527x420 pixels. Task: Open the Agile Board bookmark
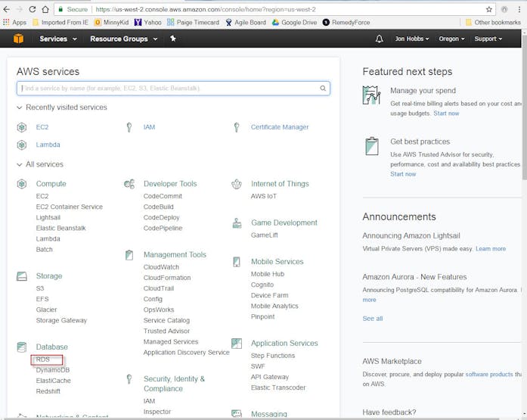click(x=246, y=23)
